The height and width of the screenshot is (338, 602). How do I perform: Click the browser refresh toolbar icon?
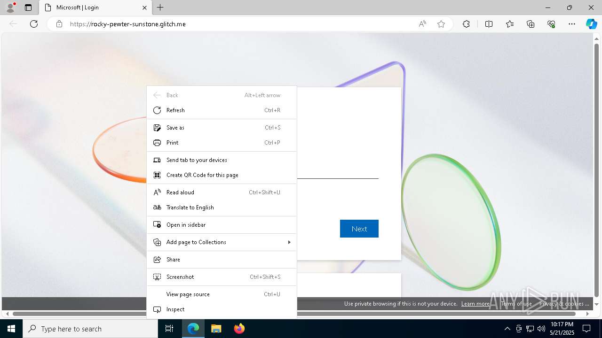(x=34, y=24)
